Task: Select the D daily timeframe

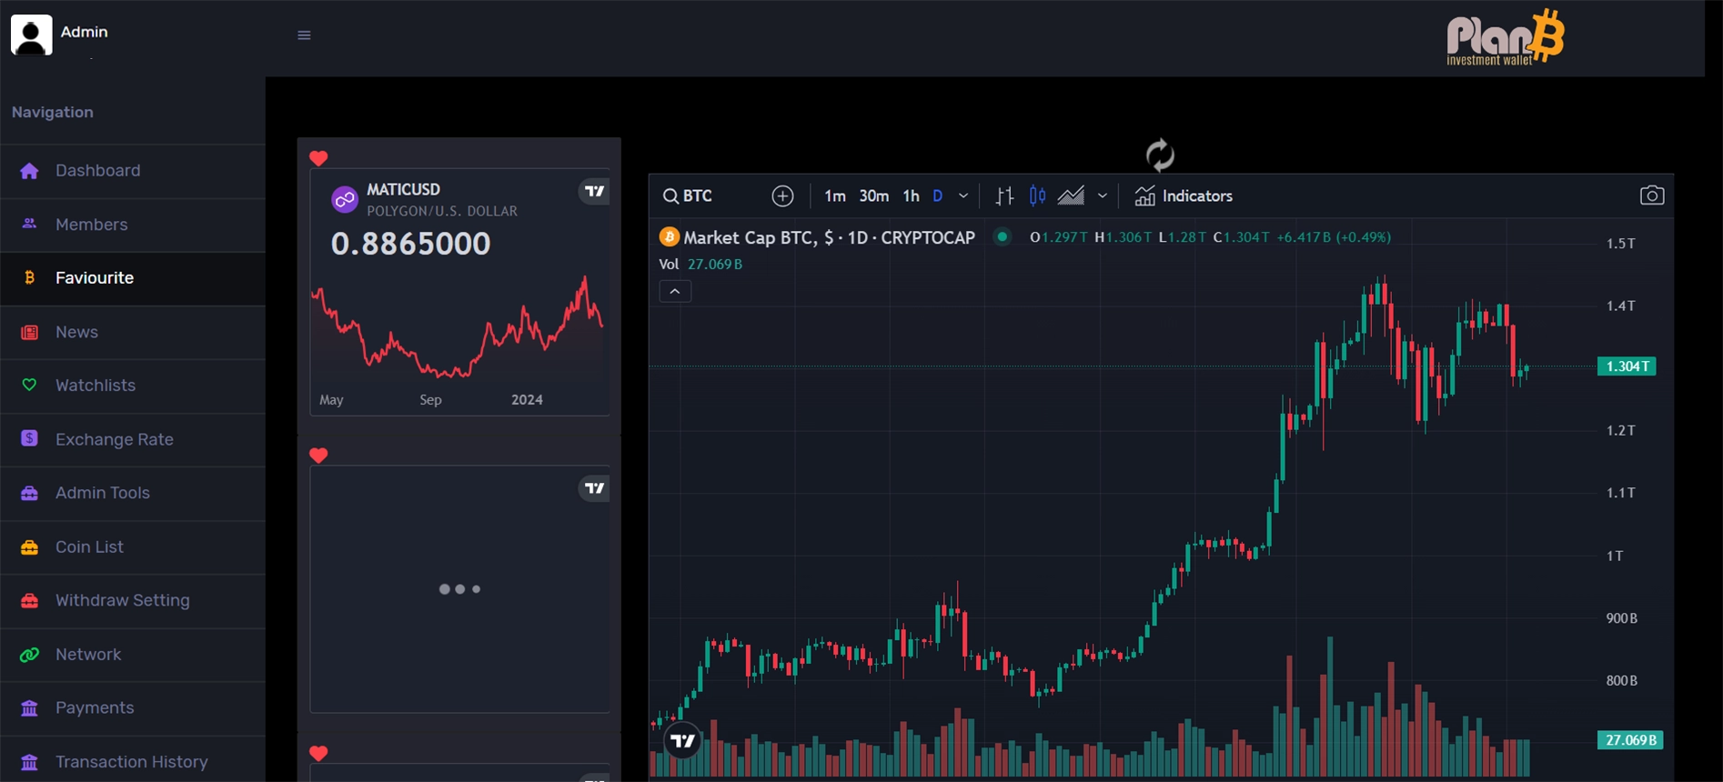Action: click(938, 195)
